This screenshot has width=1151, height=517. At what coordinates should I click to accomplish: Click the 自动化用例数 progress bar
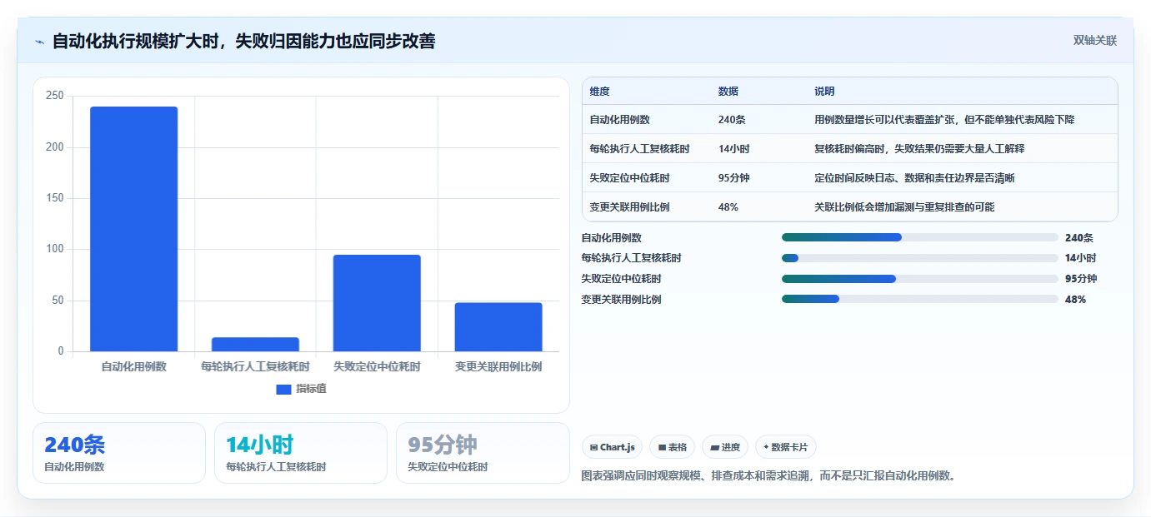click(x=919, y=237)
